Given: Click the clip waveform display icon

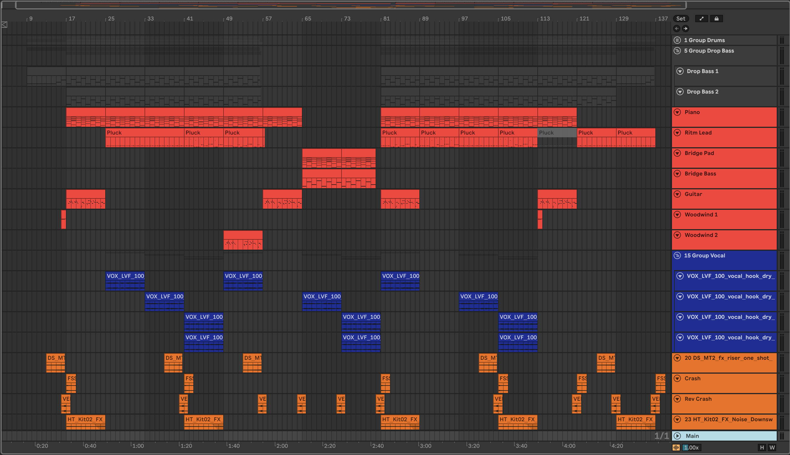Looking at the screenshot, I should pyautogui.click(x=676, y=448).
